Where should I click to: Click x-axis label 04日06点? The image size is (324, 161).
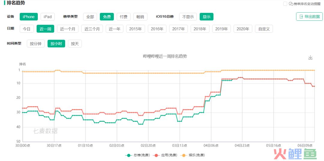coord(211,145)
